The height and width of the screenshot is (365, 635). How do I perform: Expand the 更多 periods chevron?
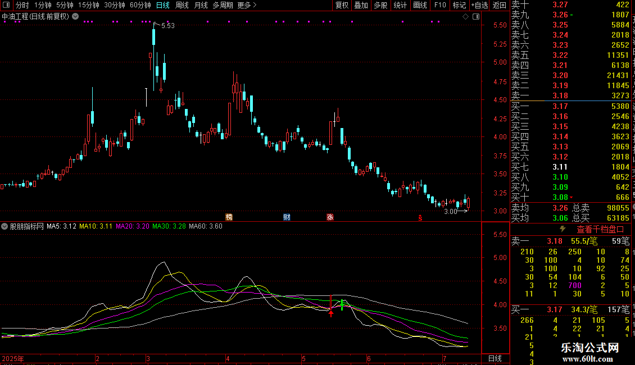(255, 5)
